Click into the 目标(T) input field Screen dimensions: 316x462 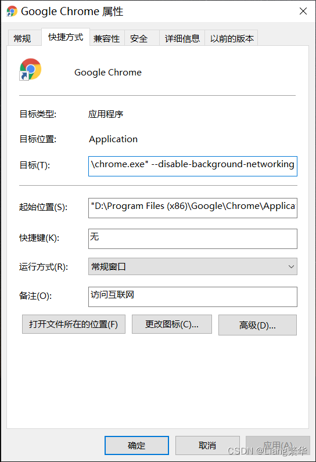tap(193, 166)
